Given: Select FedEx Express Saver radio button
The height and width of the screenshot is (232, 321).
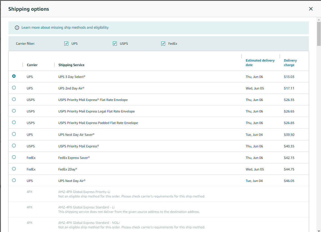Looking at the screenshot, I should [x=14, y=157].
